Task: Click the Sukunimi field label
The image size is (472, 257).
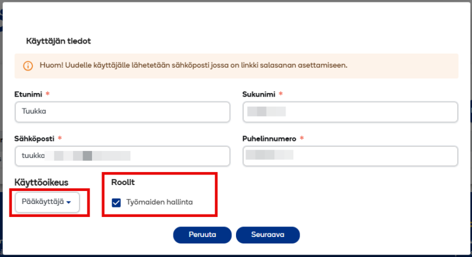Action: [x=258, y=94]
